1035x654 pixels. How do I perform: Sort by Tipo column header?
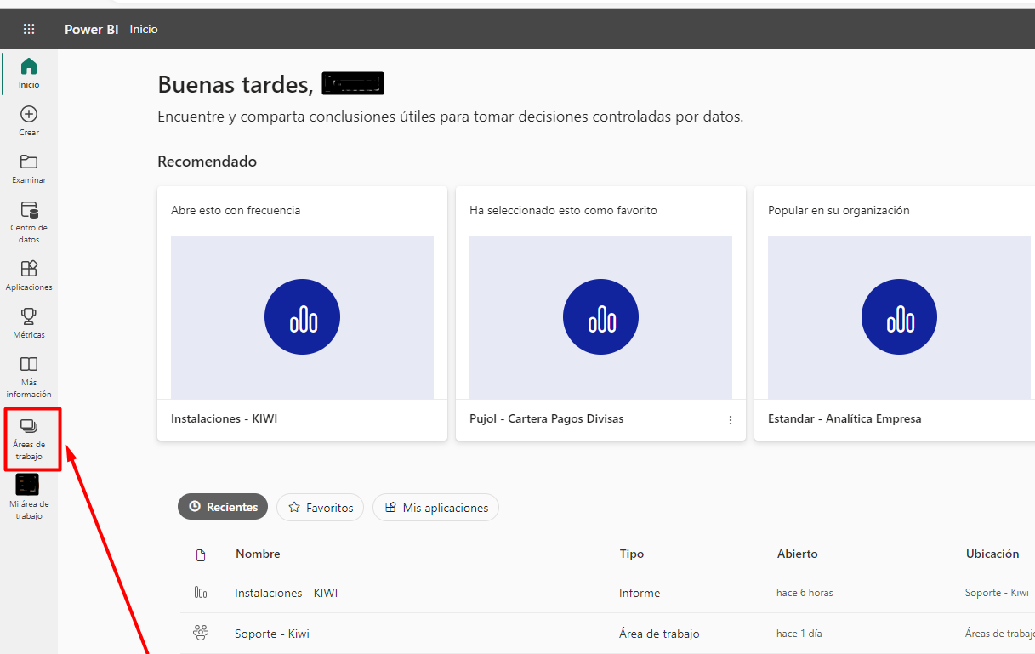click(632, 554)
